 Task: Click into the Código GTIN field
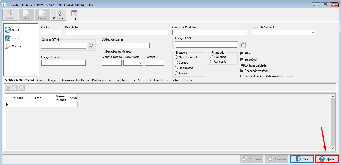pos(64,45)
